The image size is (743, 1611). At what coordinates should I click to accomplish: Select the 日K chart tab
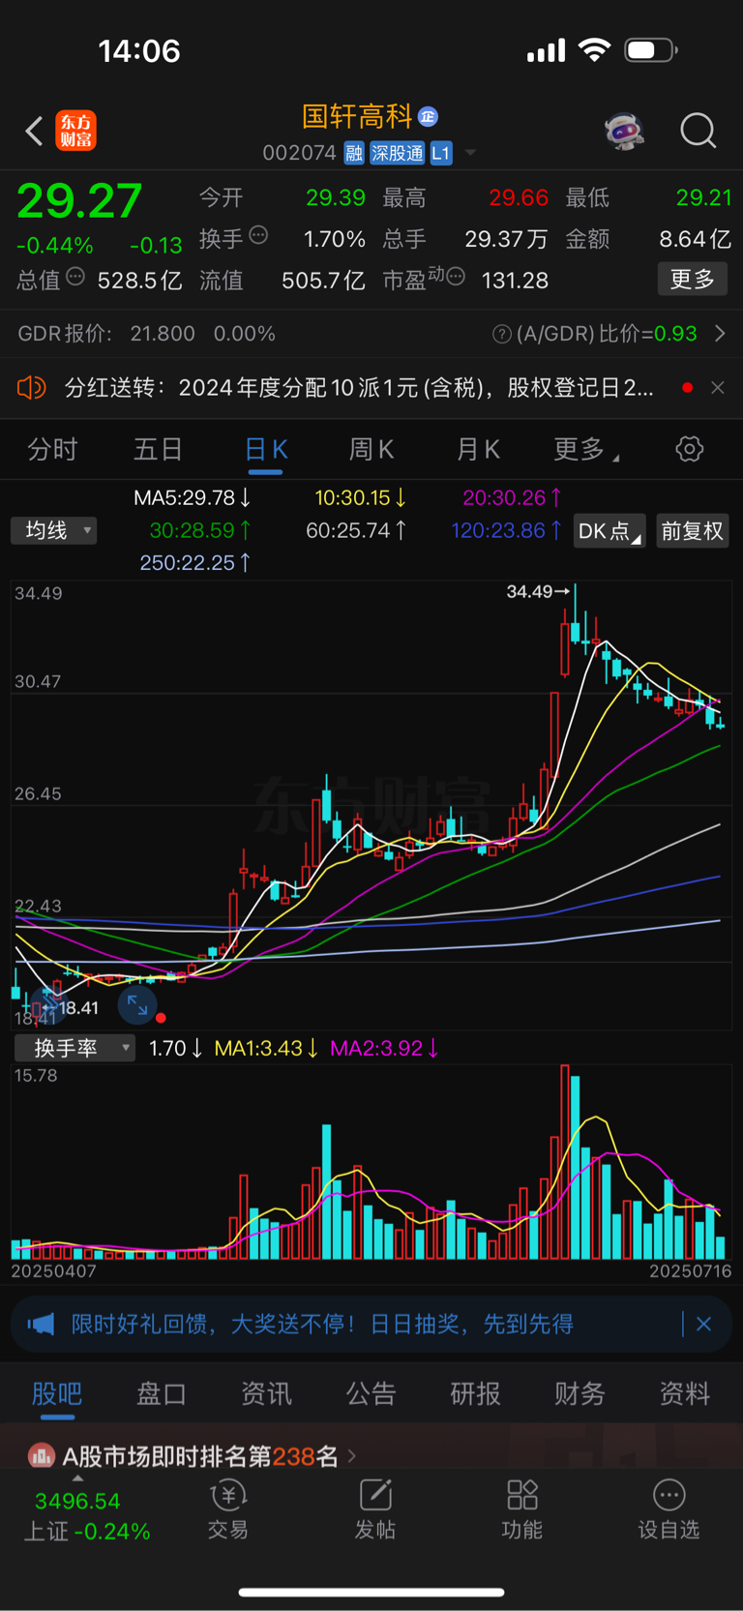pos(266,450)
